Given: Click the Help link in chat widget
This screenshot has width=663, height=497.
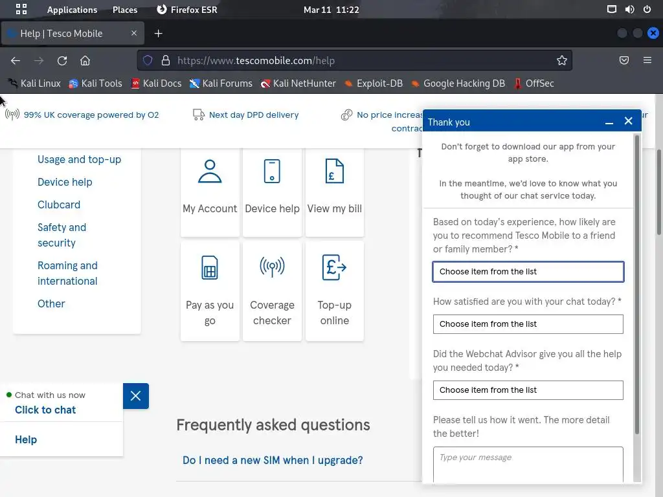Looking at the screenshot, I should tap(26, 439).
